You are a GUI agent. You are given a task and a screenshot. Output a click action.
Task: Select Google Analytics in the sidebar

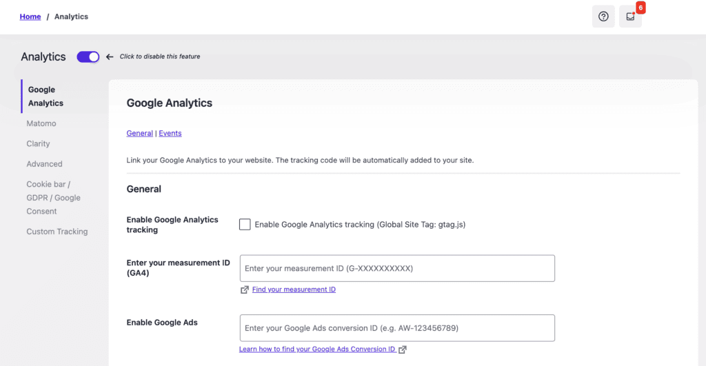pyautogui.click(x=46, y=96)
